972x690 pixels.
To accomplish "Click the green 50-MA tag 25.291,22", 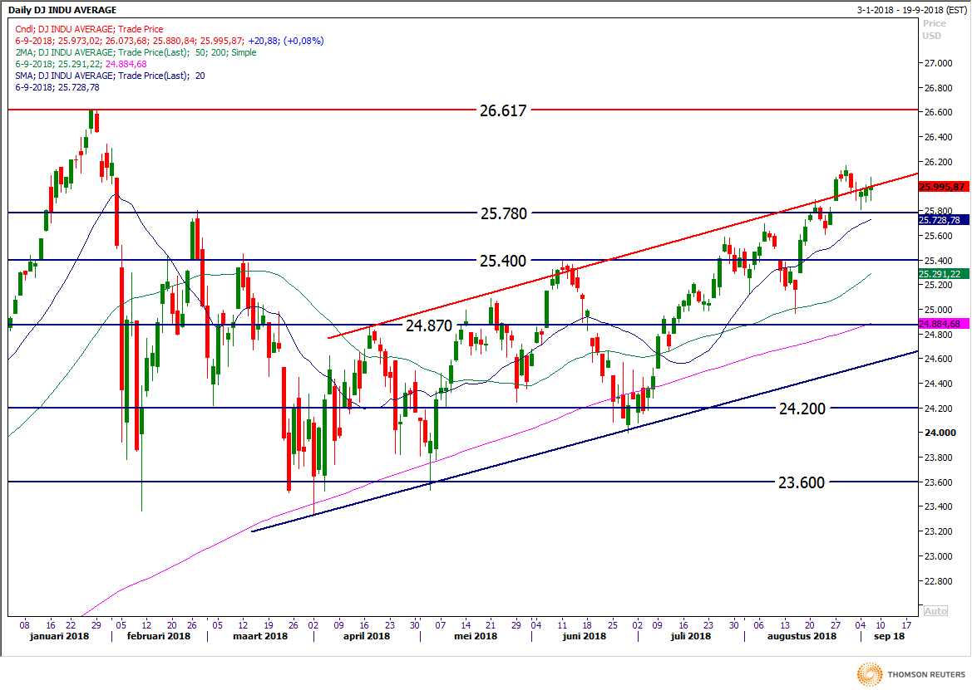I will [943, 274].
